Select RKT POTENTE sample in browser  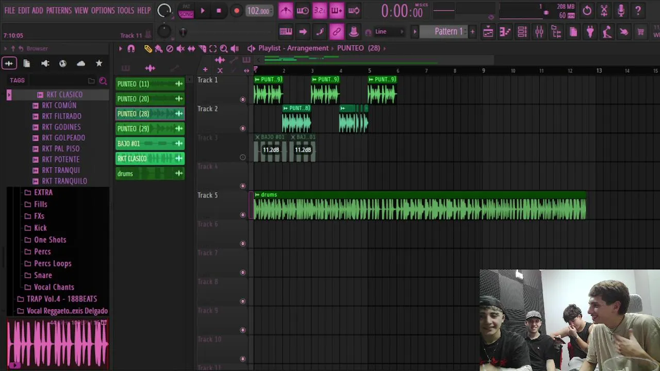60,159
